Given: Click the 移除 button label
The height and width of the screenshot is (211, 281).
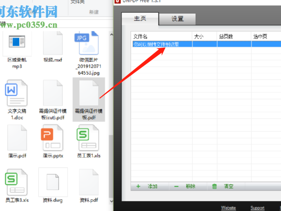Looking at the screenshot, I should pos(191,186).
